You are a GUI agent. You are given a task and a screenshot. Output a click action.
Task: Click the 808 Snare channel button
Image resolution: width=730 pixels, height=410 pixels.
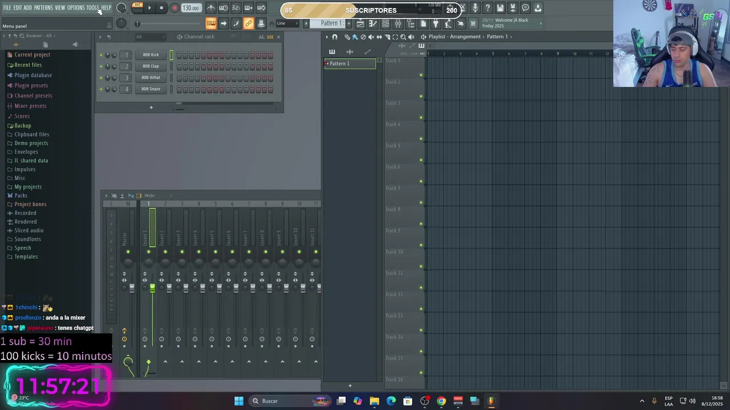(x=151, y=89)
